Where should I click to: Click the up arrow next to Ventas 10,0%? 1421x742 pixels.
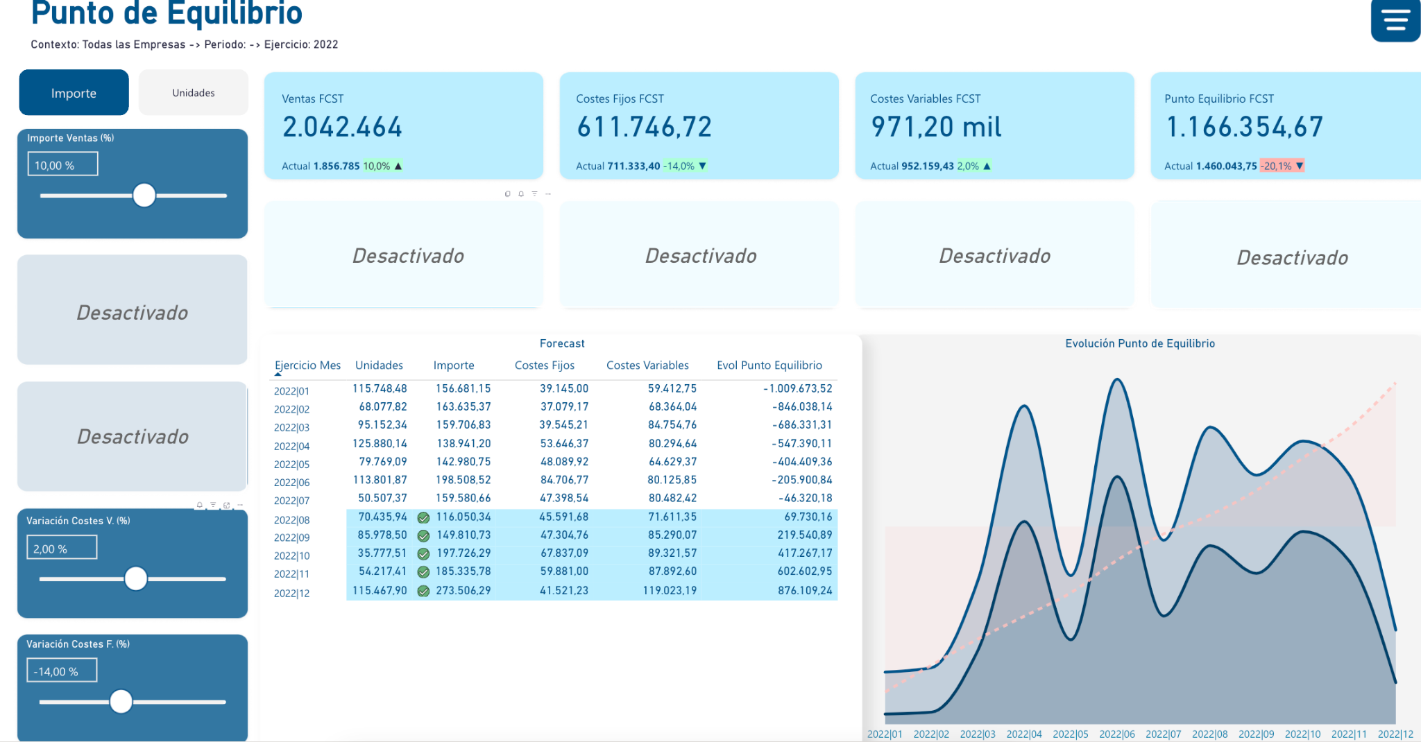(x=398, y=166)
